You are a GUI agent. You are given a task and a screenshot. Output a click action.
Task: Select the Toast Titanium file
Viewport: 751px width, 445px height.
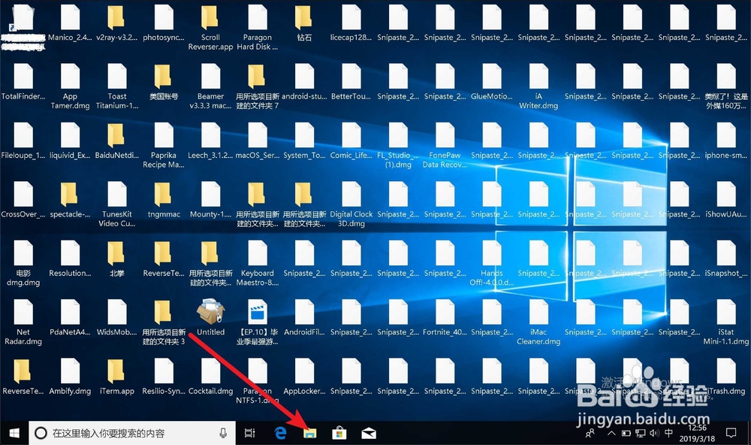click(x=117, y=86)
